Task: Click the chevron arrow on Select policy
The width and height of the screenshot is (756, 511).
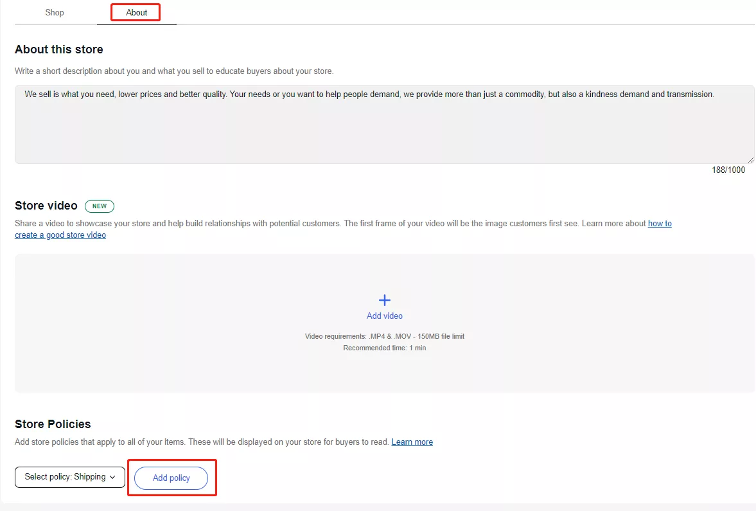Action: pyautogui.click(x=113, y=477)
